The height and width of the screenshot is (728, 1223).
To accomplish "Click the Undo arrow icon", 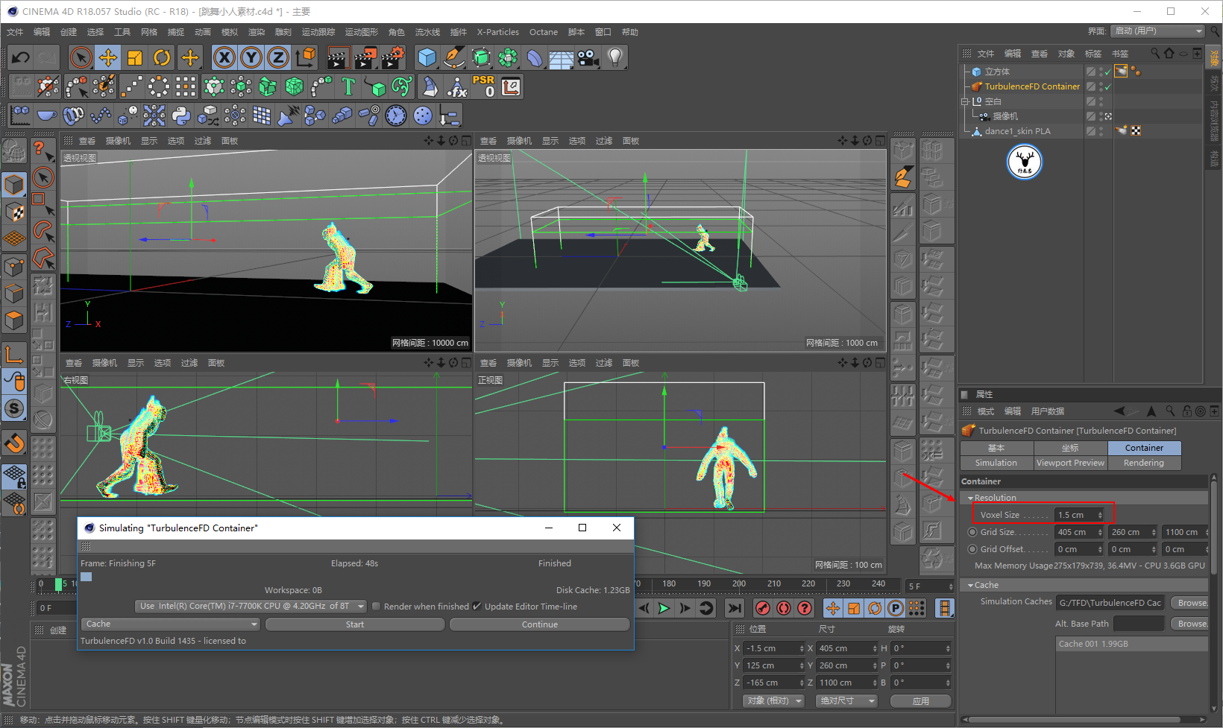I will click(x=21, y=57).
